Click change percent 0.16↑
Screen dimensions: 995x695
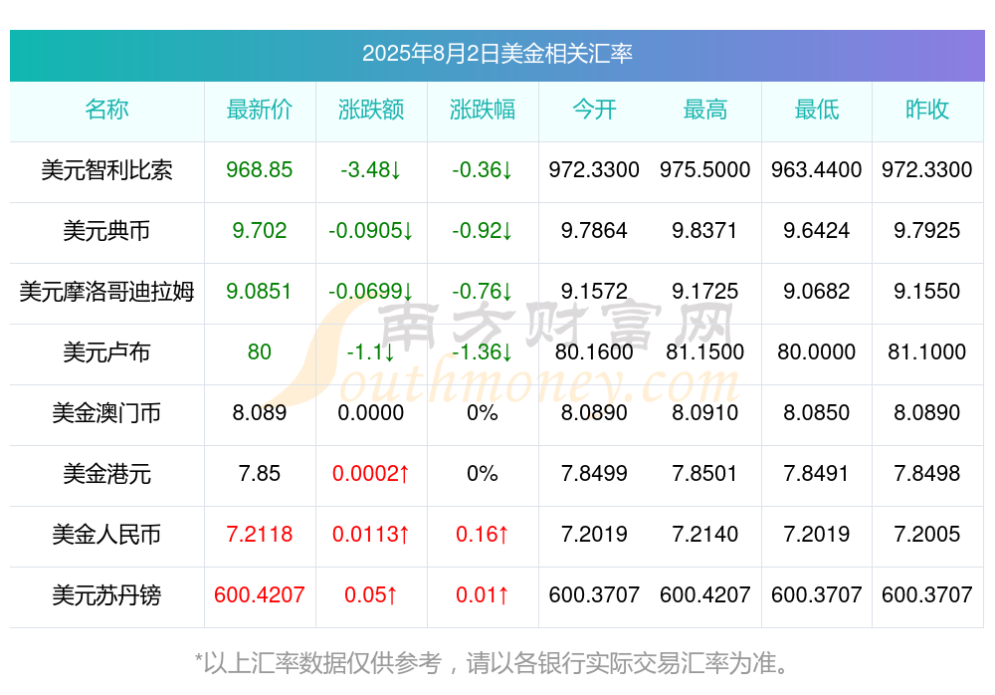[x=483, y=534]
